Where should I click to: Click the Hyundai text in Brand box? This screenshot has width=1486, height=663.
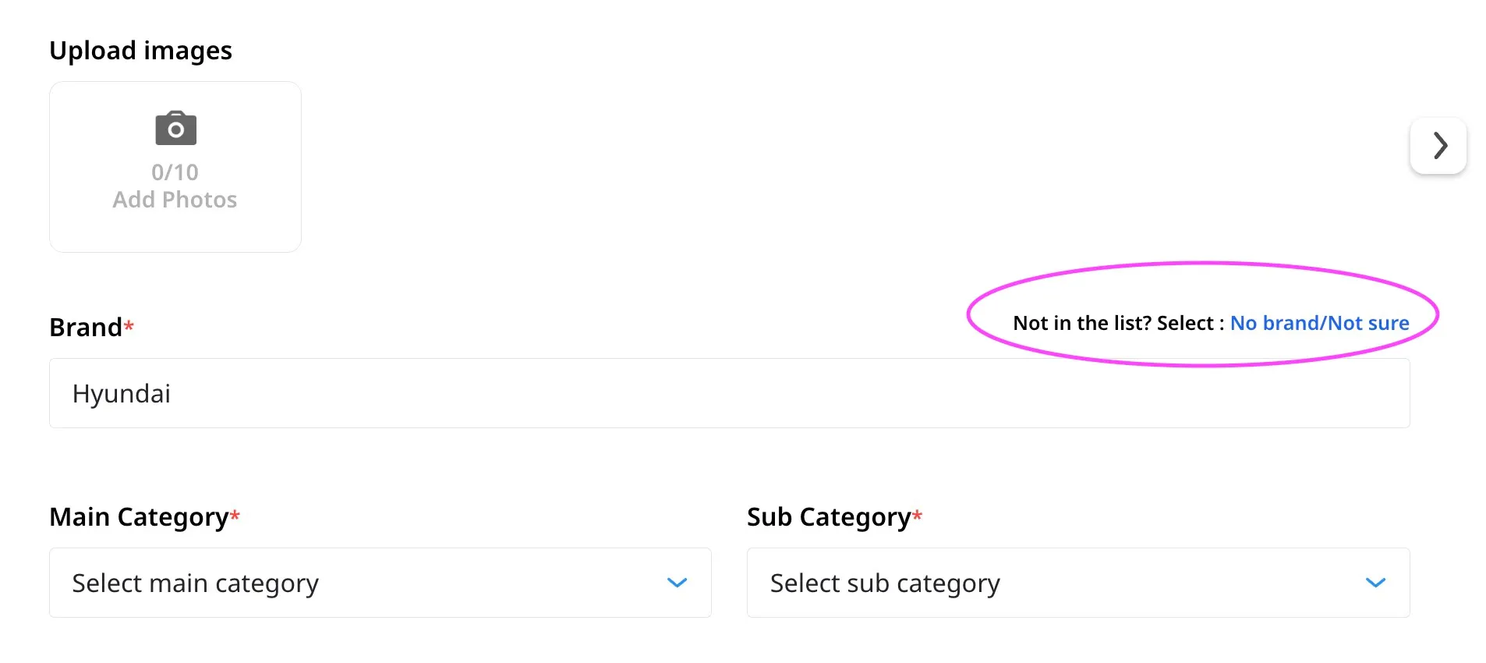[x=122, y=394]
